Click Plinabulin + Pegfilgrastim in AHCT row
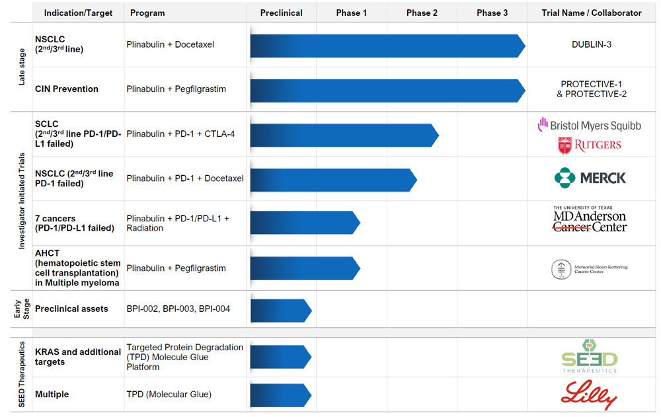Viewport: 661px width, 417px height. click(176, 268)
